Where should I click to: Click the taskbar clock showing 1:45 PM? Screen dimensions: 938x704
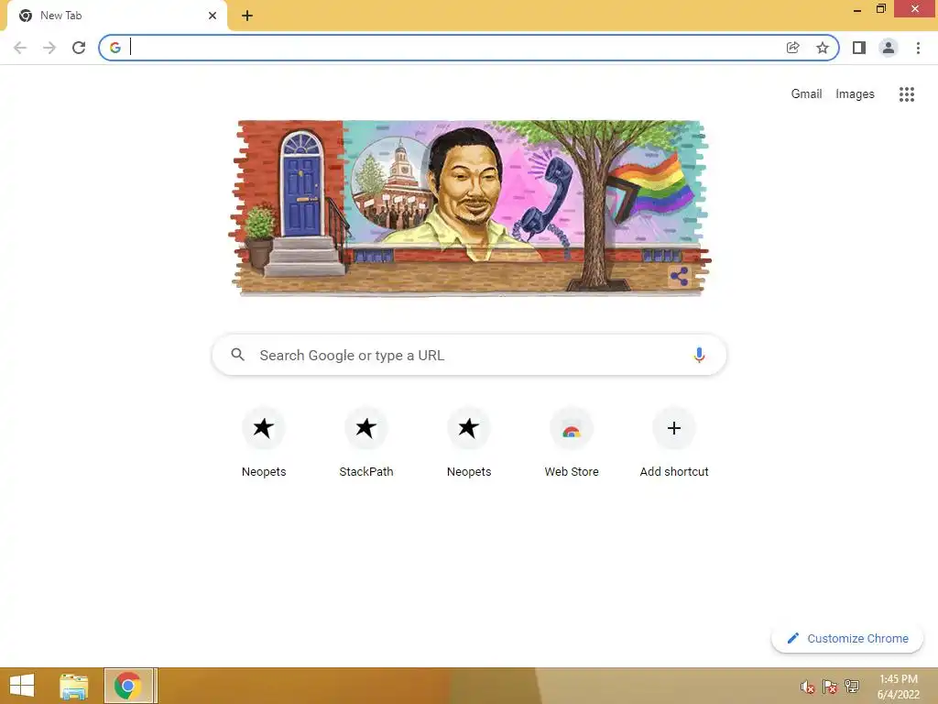(898, 686)
